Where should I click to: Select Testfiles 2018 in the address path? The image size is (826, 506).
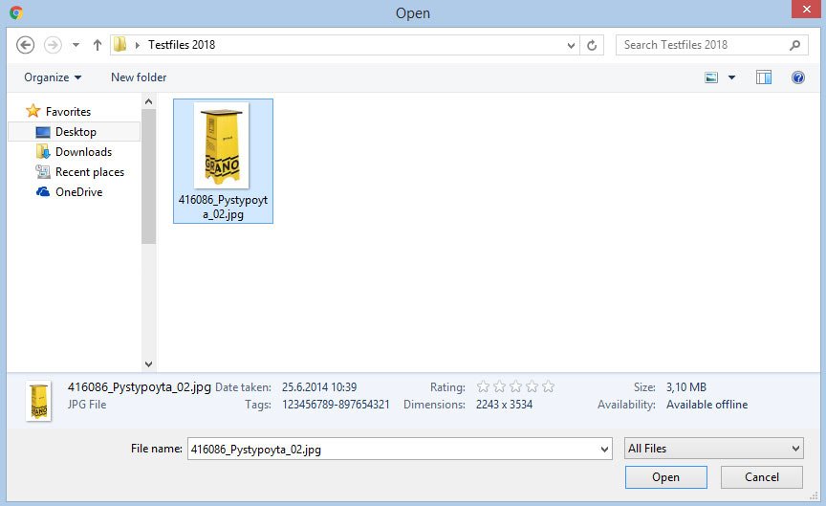click(x=182, y=45)
